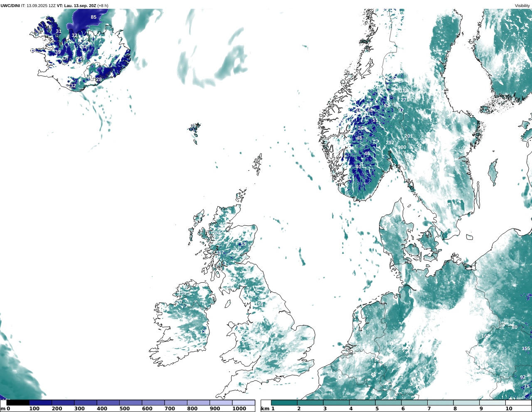Click the 75 value in the bottom-right corner
The image size is (532, 412).
[x=527, y=386]
